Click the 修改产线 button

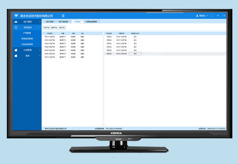[62, 27]
